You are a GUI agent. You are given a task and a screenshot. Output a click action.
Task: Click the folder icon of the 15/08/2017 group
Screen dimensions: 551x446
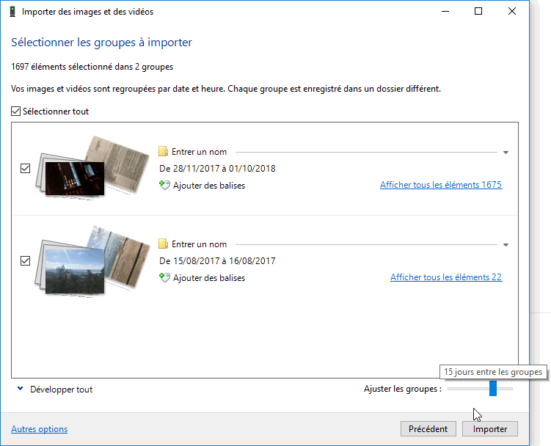click(164, 244)
